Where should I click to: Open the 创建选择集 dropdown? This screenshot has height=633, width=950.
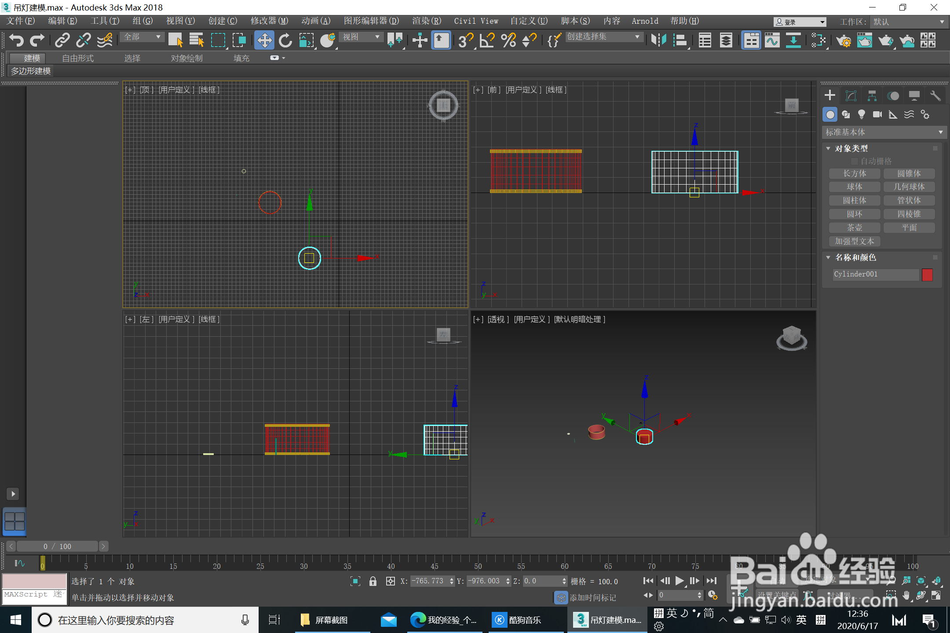pos(603,37)
